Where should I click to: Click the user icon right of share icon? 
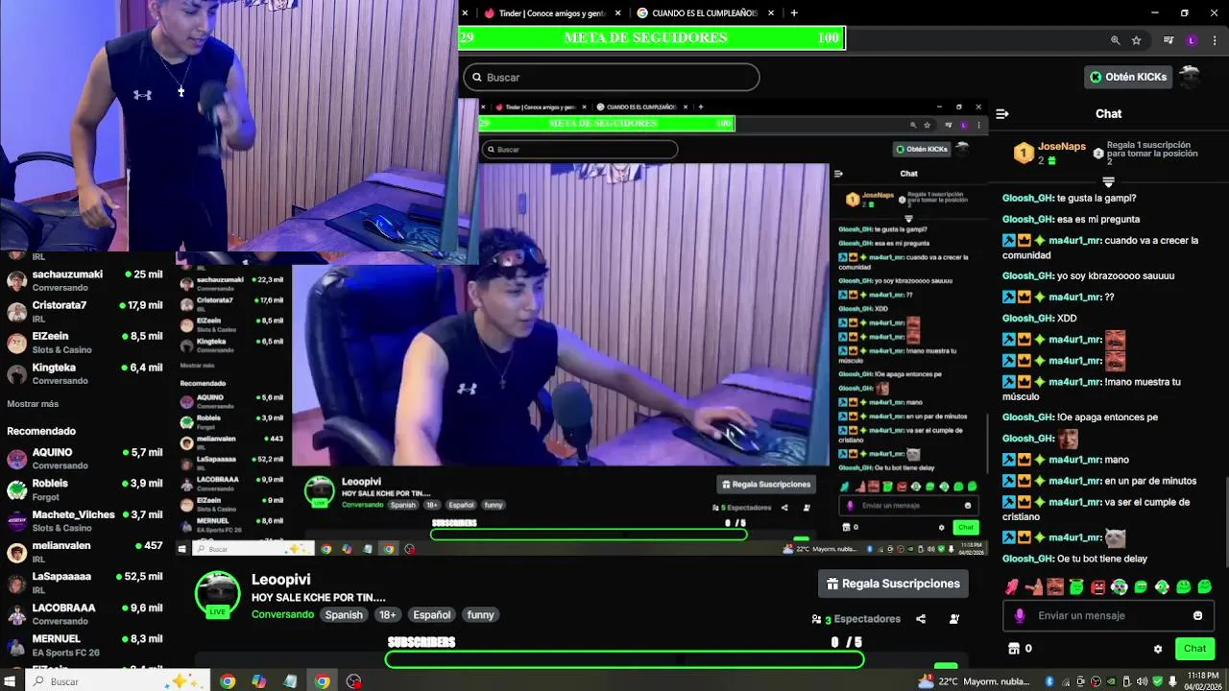[953, 619]
